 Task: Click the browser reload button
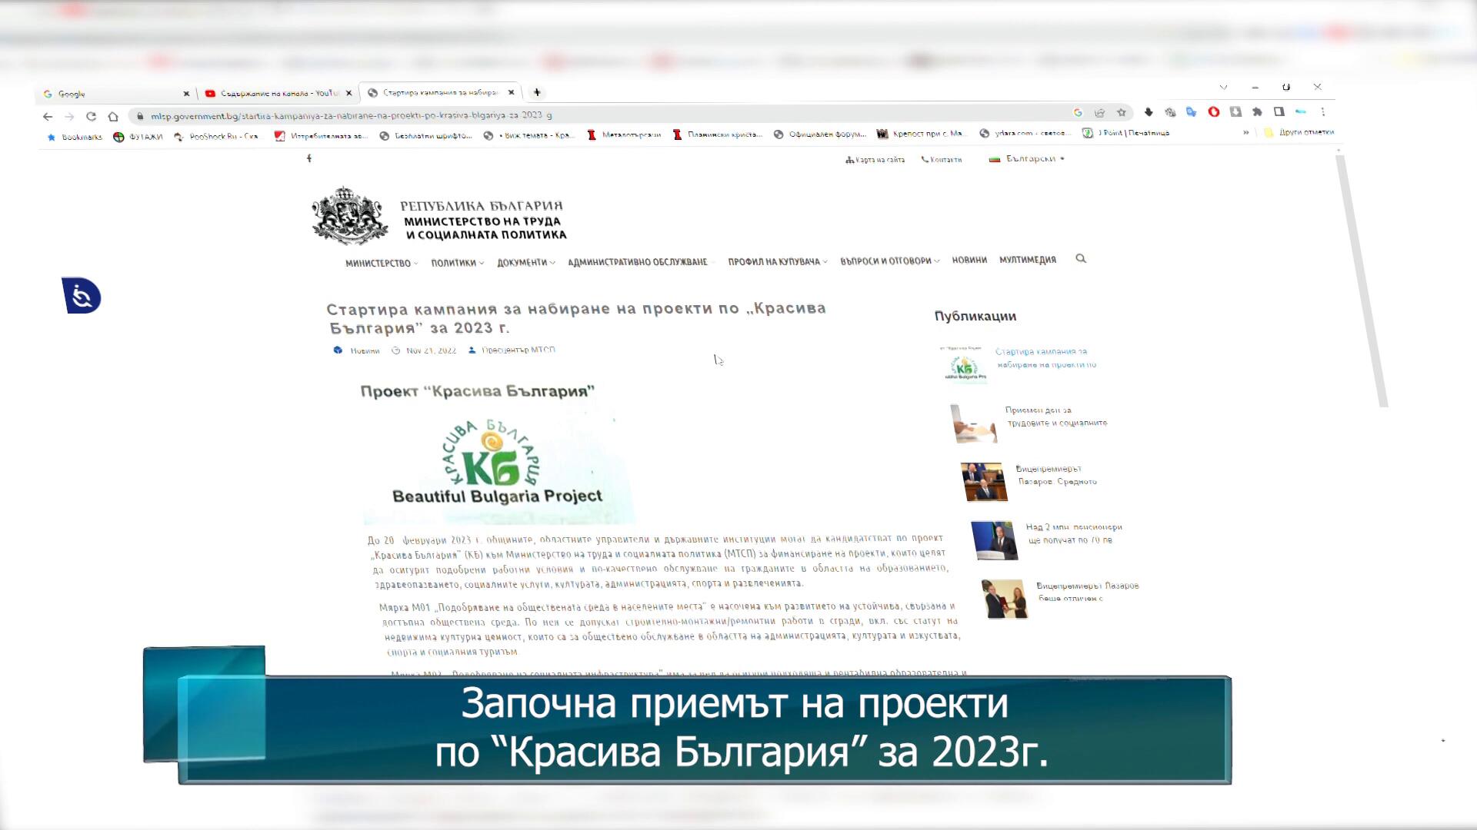91,117
